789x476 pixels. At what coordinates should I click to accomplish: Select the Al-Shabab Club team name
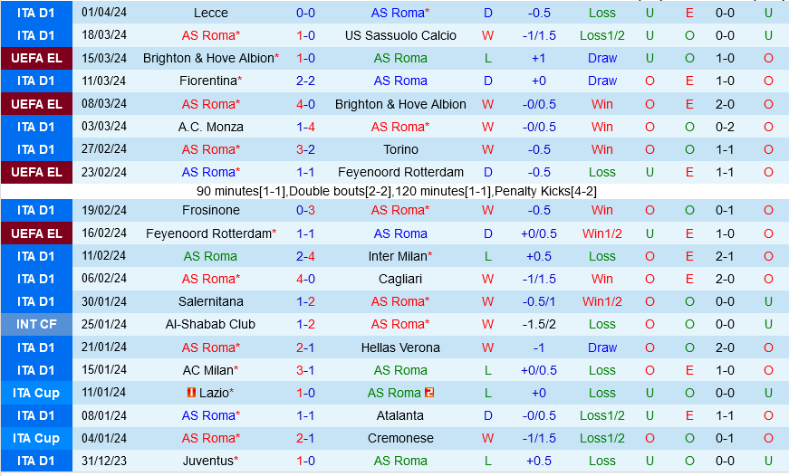coord(210,324)
